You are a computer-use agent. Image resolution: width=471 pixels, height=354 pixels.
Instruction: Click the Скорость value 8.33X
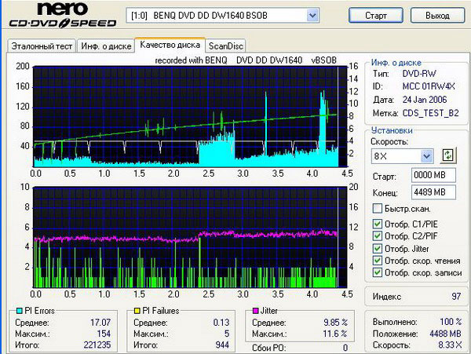[x=450, y=345]
